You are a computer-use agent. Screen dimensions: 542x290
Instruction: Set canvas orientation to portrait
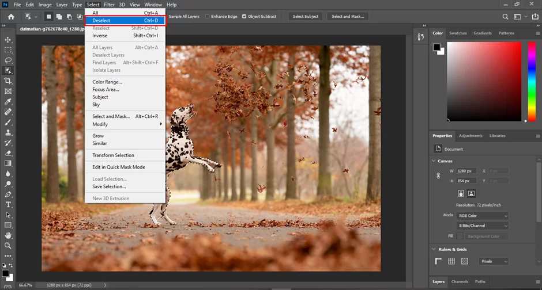pos(461,193)
